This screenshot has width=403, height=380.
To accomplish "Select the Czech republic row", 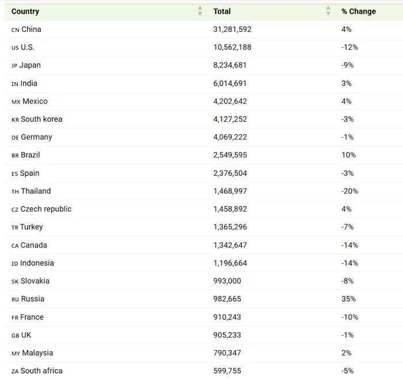I will pos(204,209).
